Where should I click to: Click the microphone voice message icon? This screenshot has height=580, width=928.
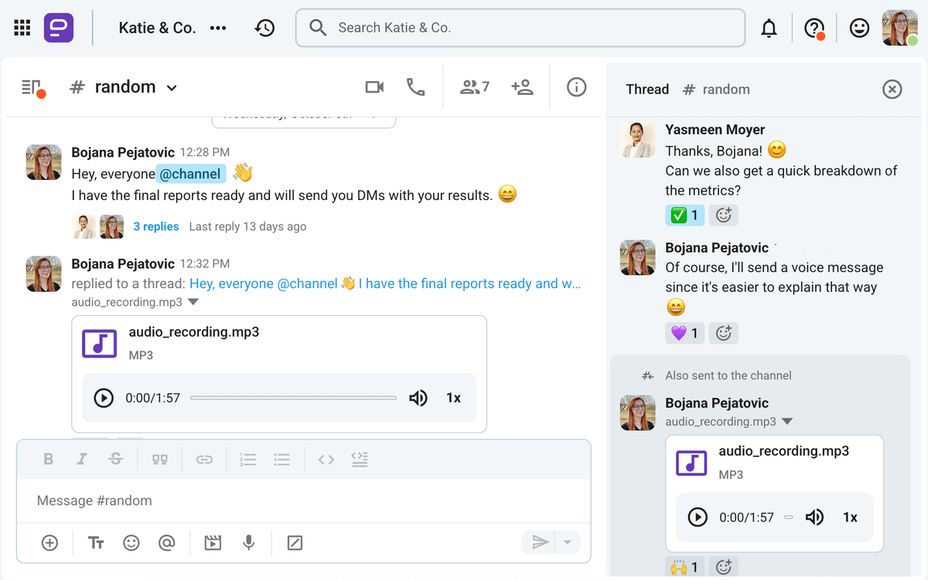[249, 543]
